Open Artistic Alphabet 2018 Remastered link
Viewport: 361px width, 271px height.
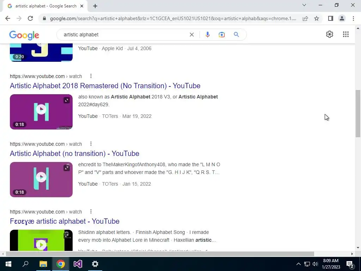point(105,86)
